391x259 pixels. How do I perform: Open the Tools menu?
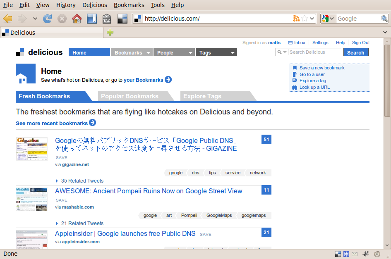click(x=158, y=5)
